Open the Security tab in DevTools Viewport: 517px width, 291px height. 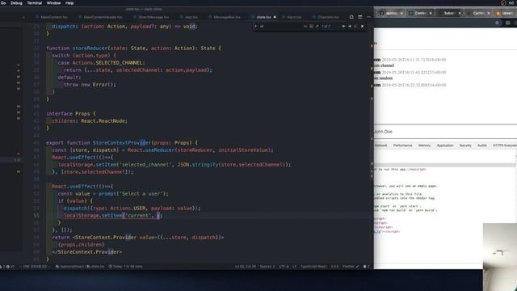pos(465,145)
